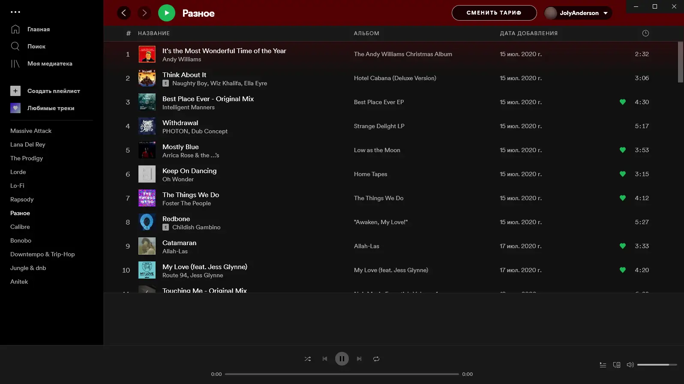This screenshot has width=684, height=384.
Task: Open Любимые треки liked songs
Action: point(51,108)
